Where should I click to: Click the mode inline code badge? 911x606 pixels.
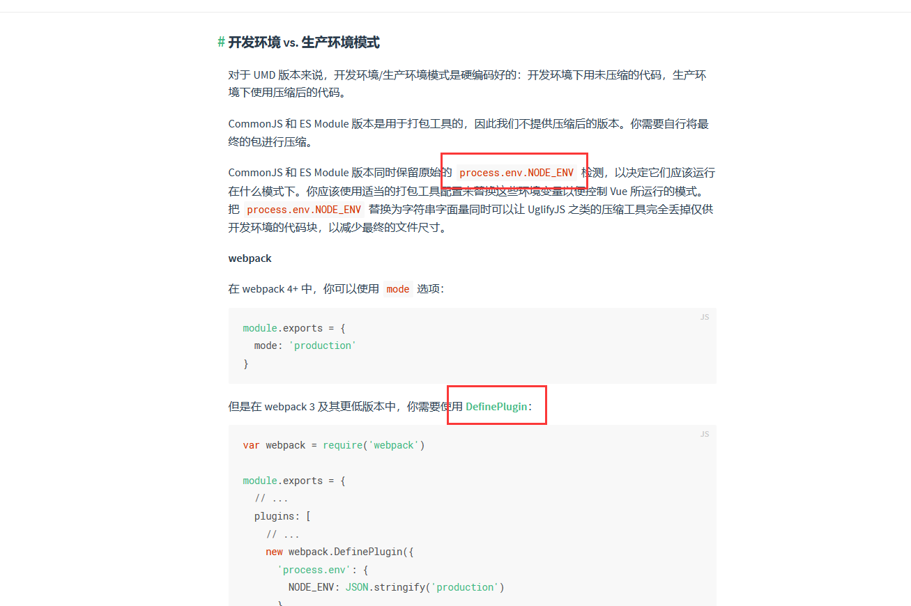pos(397,288)
